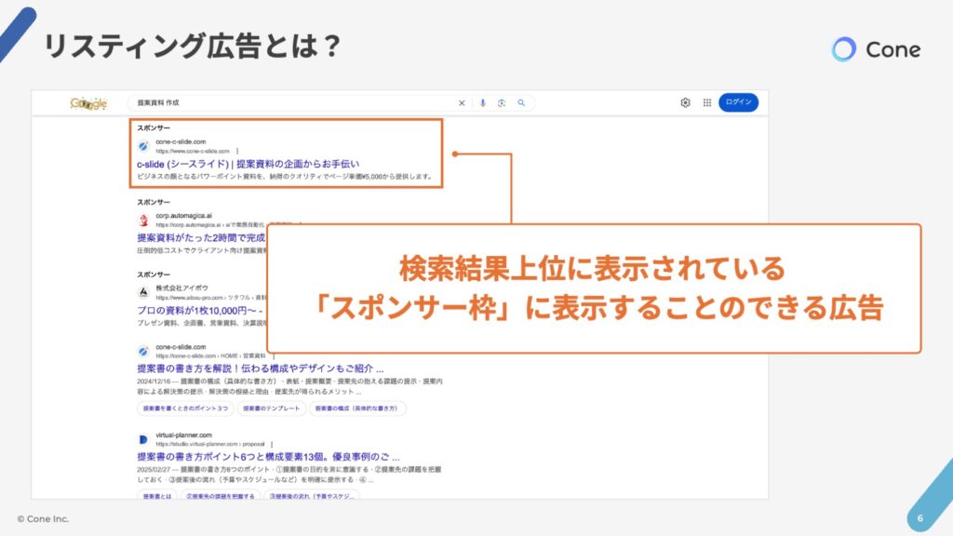Viewport: 953px width, 536px height.
Task: Click the virtual-planner.com site name
Action: pyautogui.click(x=183, y=435)
